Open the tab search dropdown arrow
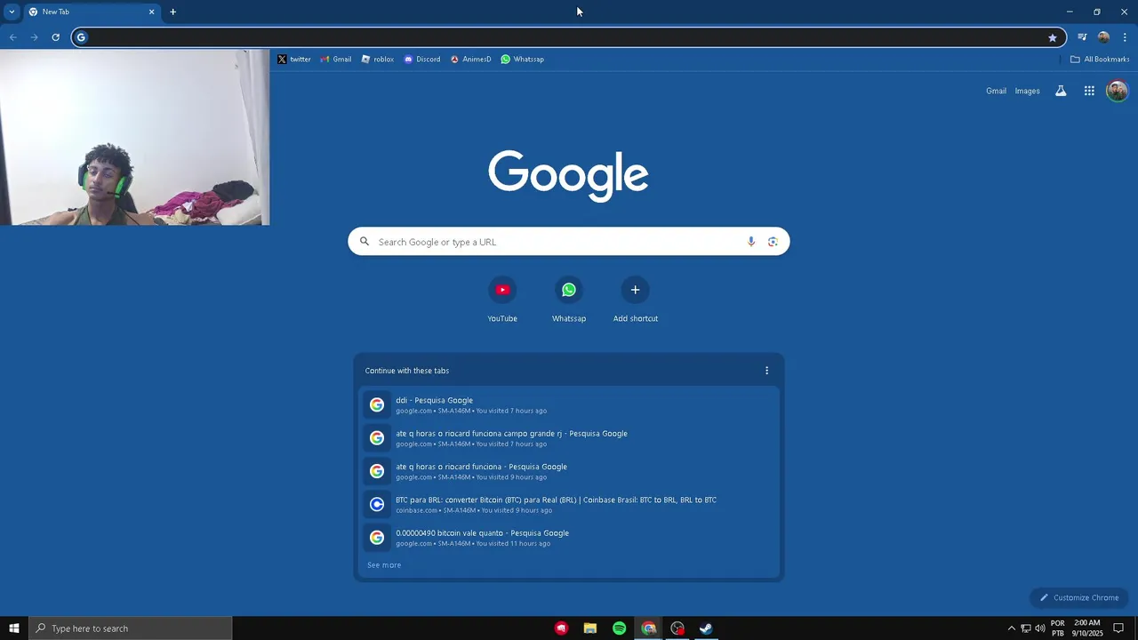This screenshot has width=1138, height=640. click(x=12, y=12)
